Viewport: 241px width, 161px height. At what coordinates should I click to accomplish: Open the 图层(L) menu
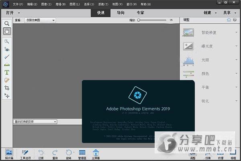click(75, 4)
